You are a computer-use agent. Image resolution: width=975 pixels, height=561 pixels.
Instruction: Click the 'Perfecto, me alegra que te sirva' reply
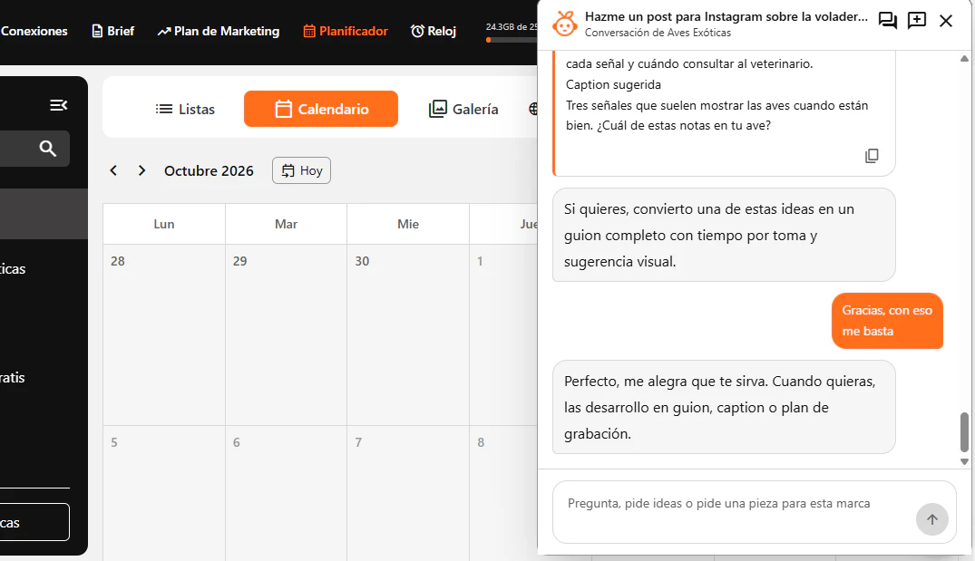[x=724, y=407]
